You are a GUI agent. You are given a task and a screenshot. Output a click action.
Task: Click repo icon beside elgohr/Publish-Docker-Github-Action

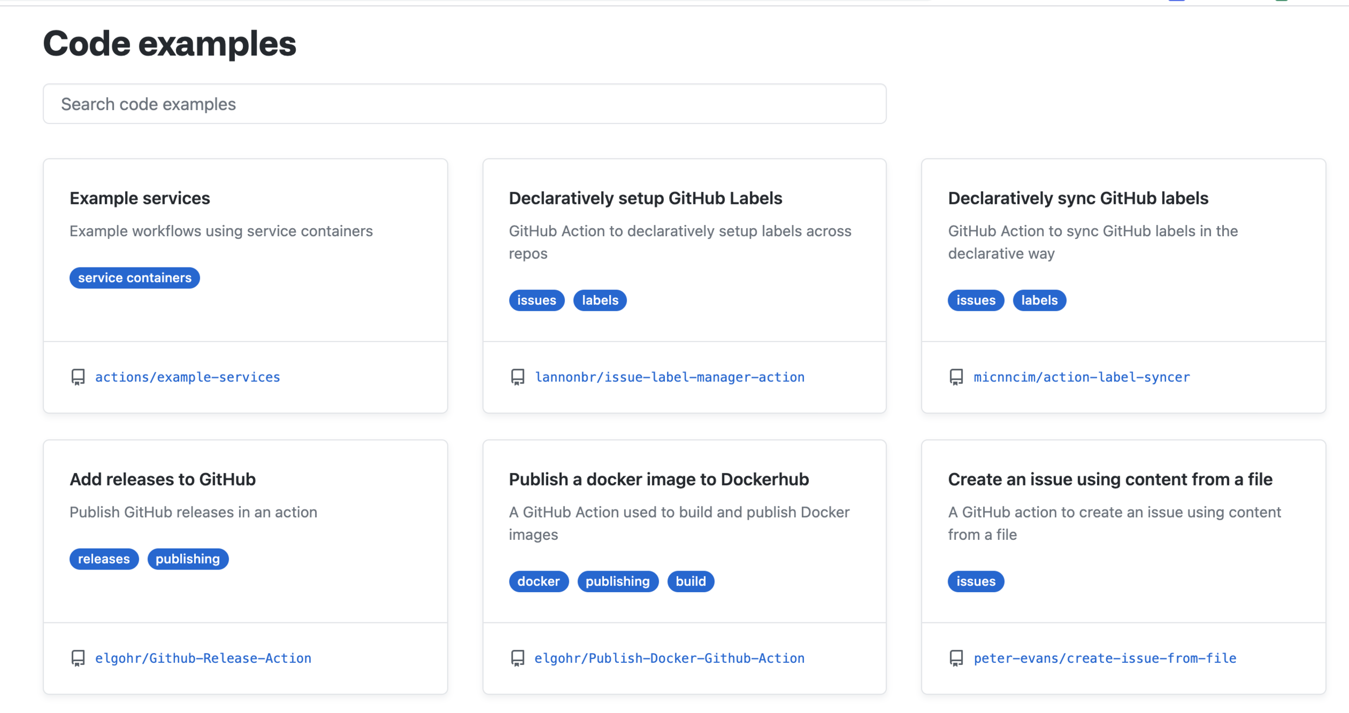click(517, 658)
